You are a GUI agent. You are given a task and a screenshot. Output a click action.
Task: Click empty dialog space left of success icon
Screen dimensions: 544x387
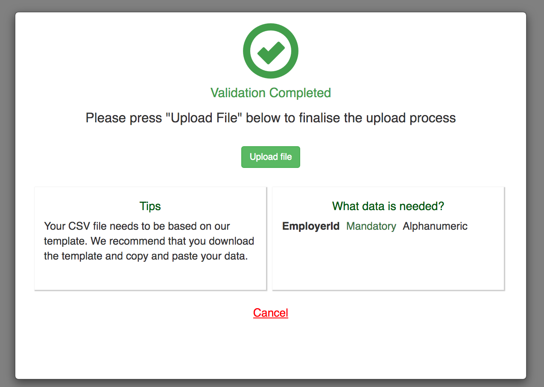coord(128,51)
